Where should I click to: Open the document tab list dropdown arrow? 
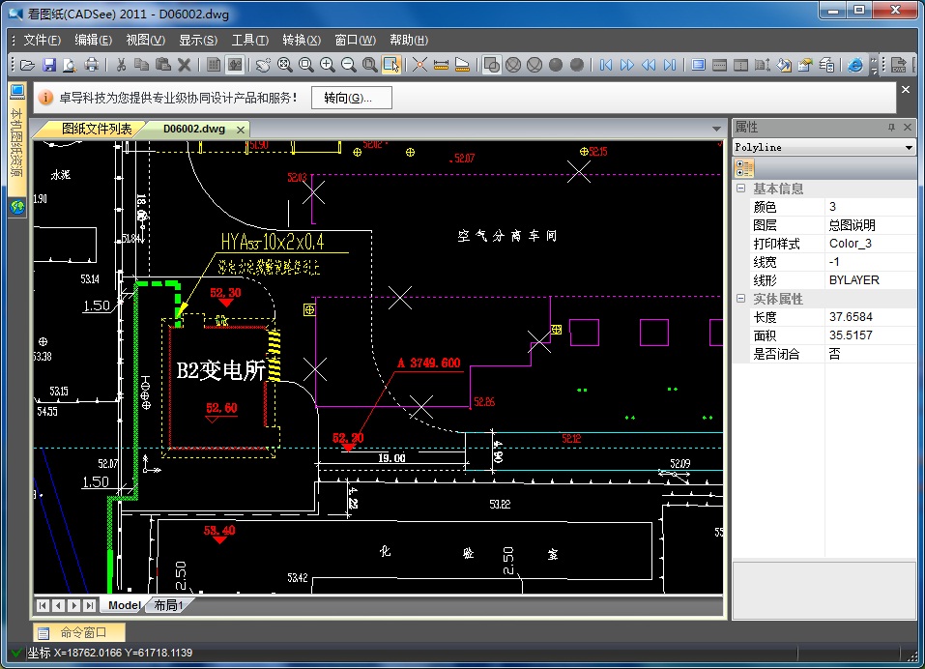click(716, 129)
